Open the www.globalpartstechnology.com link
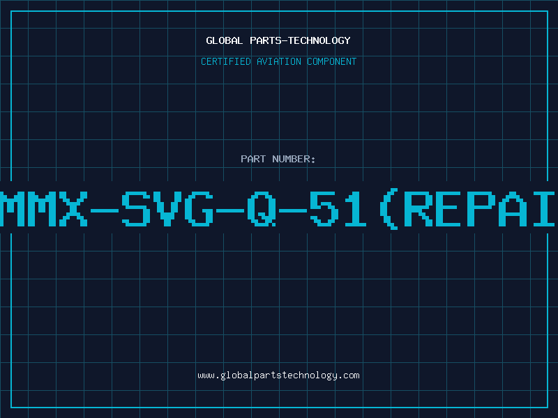Viewport: 558px width, 418px height. pos(278,376)
